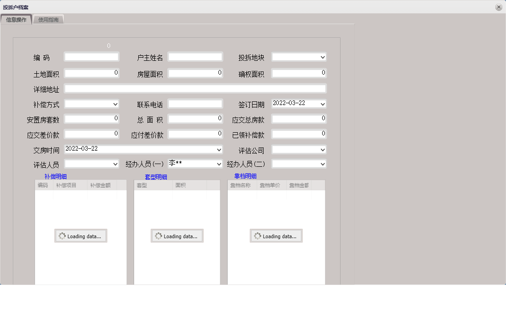The image size is (506, 335).
Task: Click the loading spinner in 套型明细 panel
Action: pos(177,235)
